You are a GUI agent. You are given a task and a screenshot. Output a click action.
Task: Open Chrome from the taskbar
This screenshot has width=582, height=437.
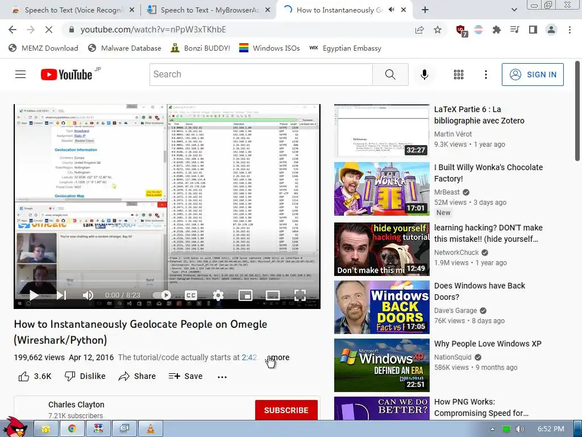click(x=72, y=429)
